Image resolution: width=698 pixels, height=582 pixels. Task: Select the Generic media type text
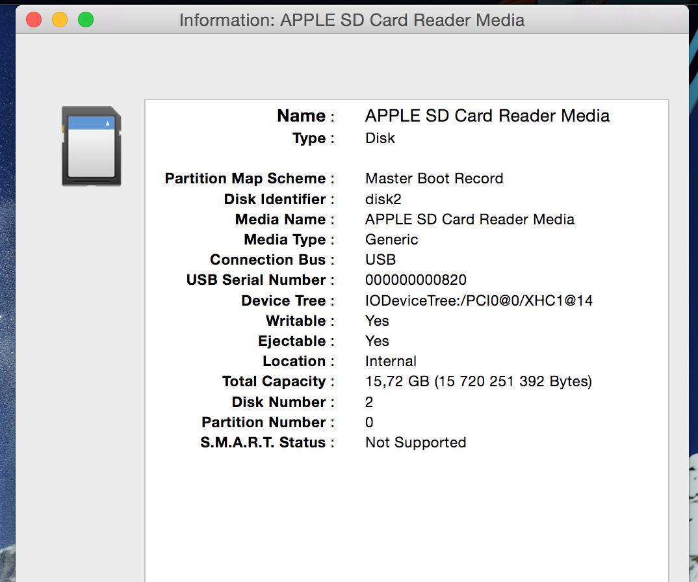tap(391, 239)
